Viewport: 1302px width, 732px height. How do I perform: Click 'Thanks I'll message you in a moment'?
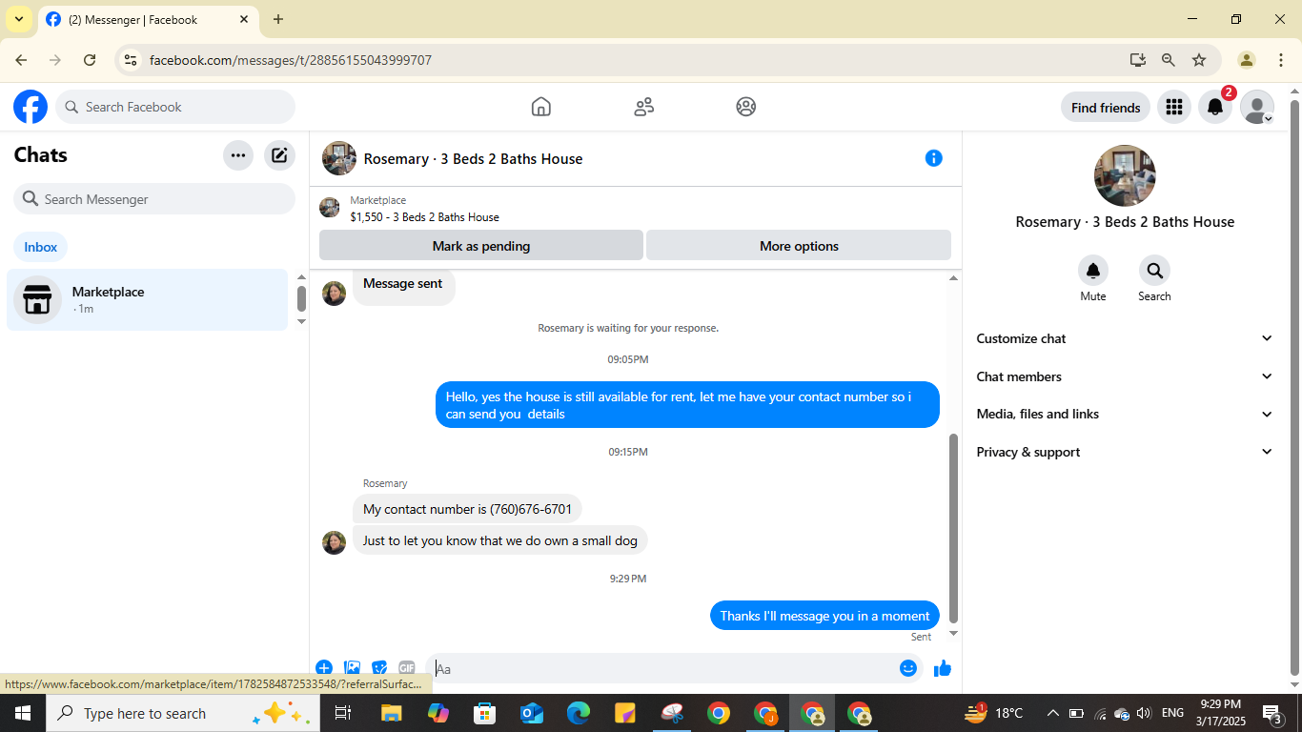click(x=824, y=616)
